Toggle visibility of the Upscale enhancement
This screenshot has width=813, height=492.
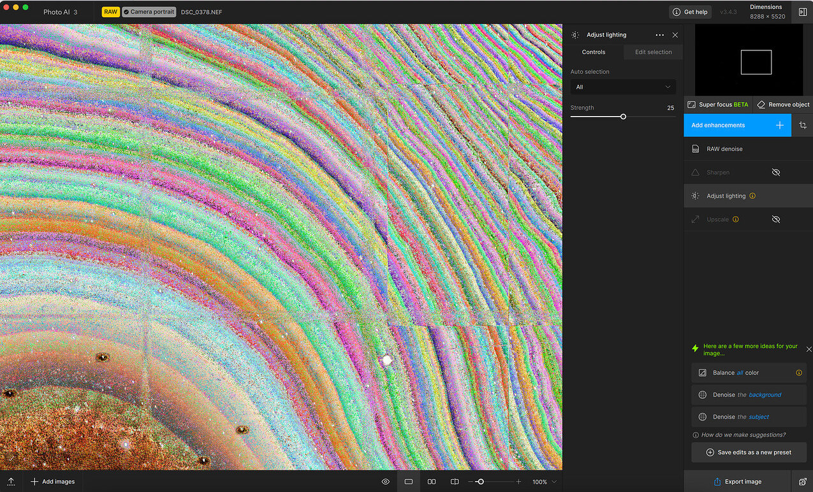(775, 219)
